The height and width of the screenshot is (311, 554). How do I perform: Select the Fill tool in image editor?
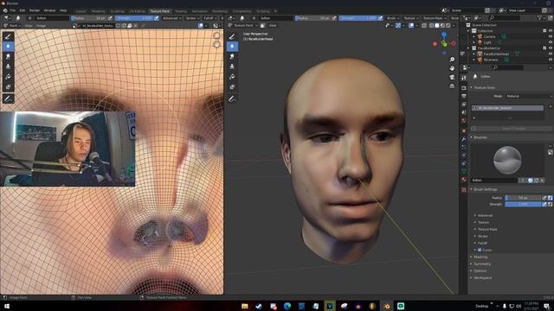[8, 77]
